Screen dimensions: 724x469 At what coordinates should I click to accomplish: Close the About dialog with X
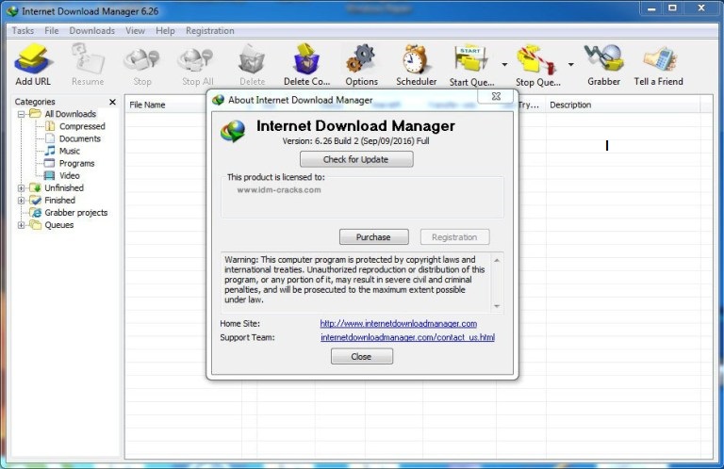click(x=496, y=96)
